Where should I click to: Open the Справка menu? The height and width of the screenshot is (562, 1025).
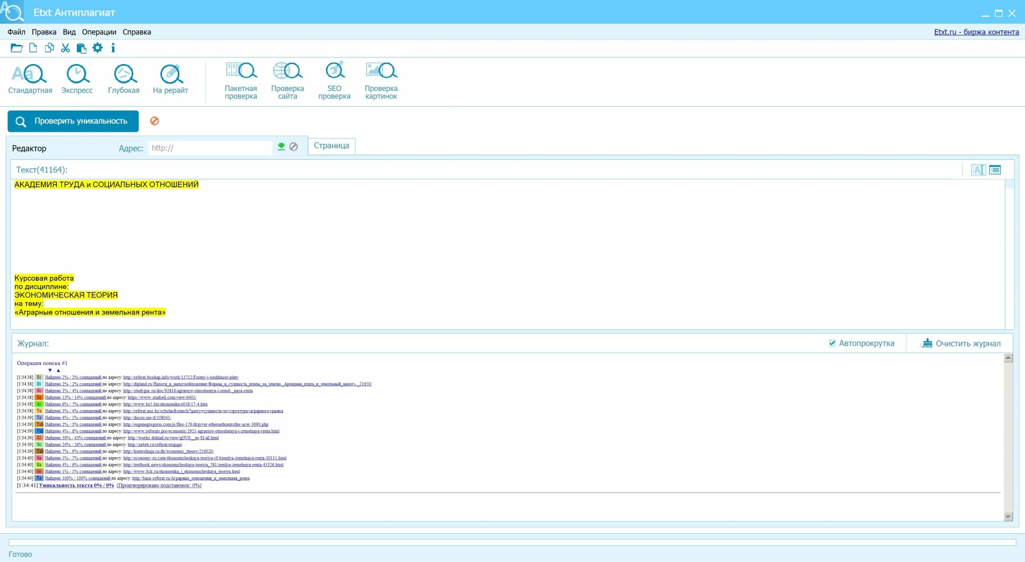pyautogui.click(x=137, y=32)
